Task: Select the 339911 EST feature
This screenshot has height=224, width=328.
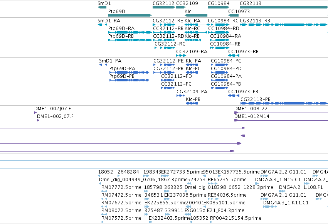Action: pos(167,214)
